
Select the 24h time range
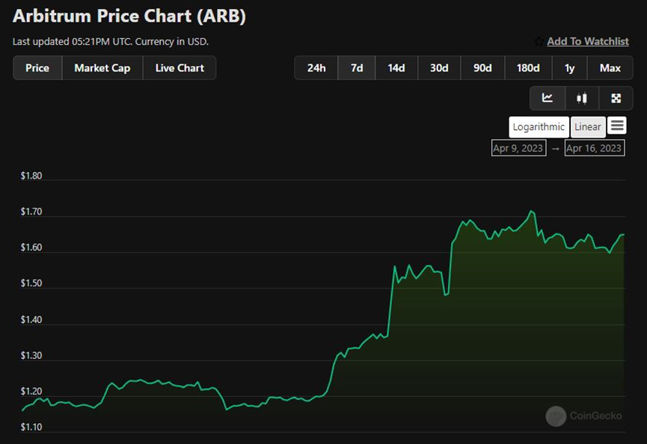[316, 68]
